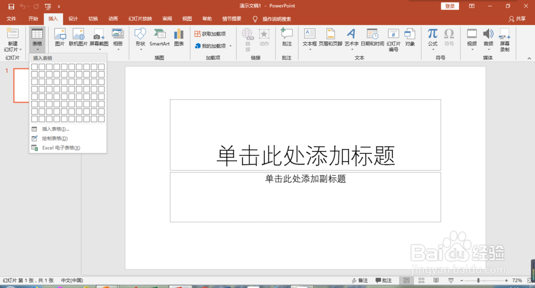Insert a 文本框 text box
535x288 pixels.
[309, 39]
